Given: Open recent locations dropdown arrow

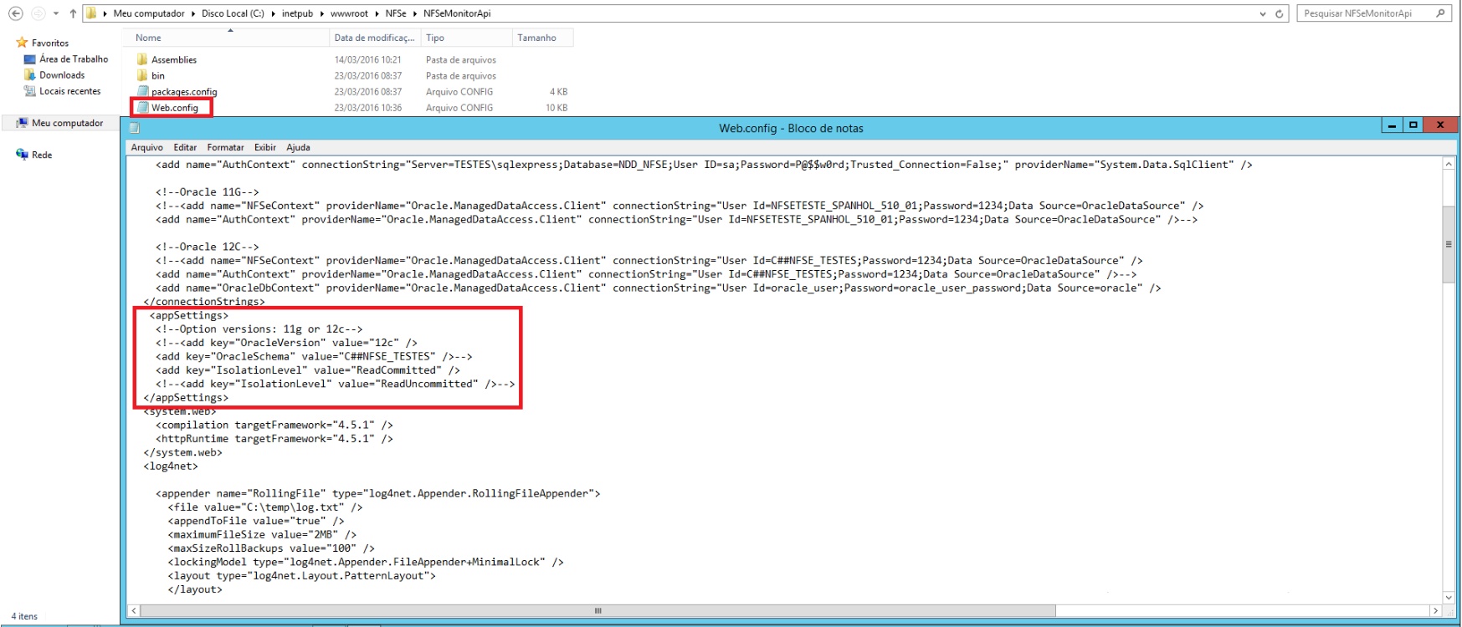Looking at the screenshot, I should (56, 13).
